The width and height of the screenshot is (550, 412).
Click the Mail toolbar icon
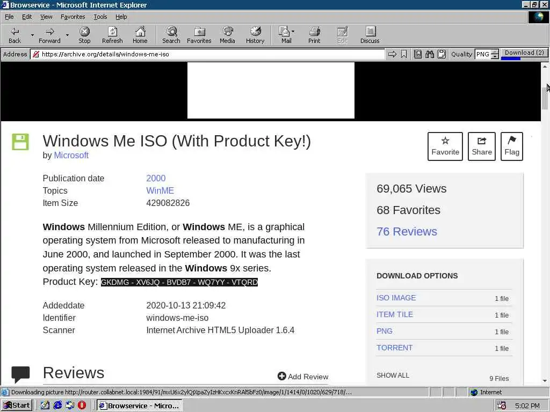(x=286, y=35)
